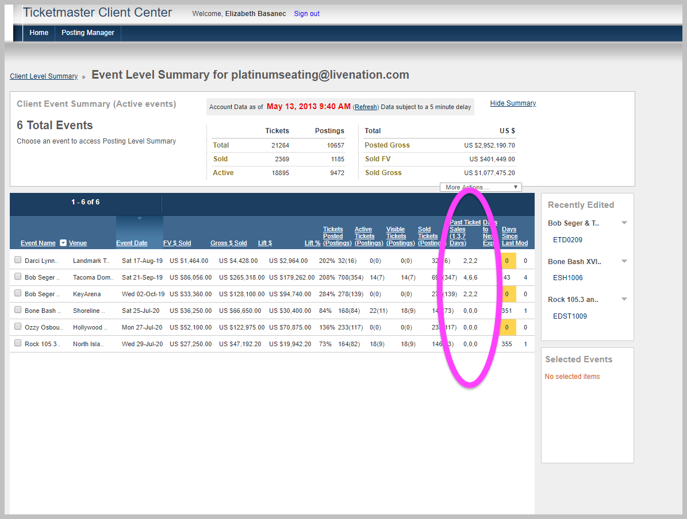Sort table by Venue column
Image resolution: width=687 pixels, height=519 pixels.
78,243
